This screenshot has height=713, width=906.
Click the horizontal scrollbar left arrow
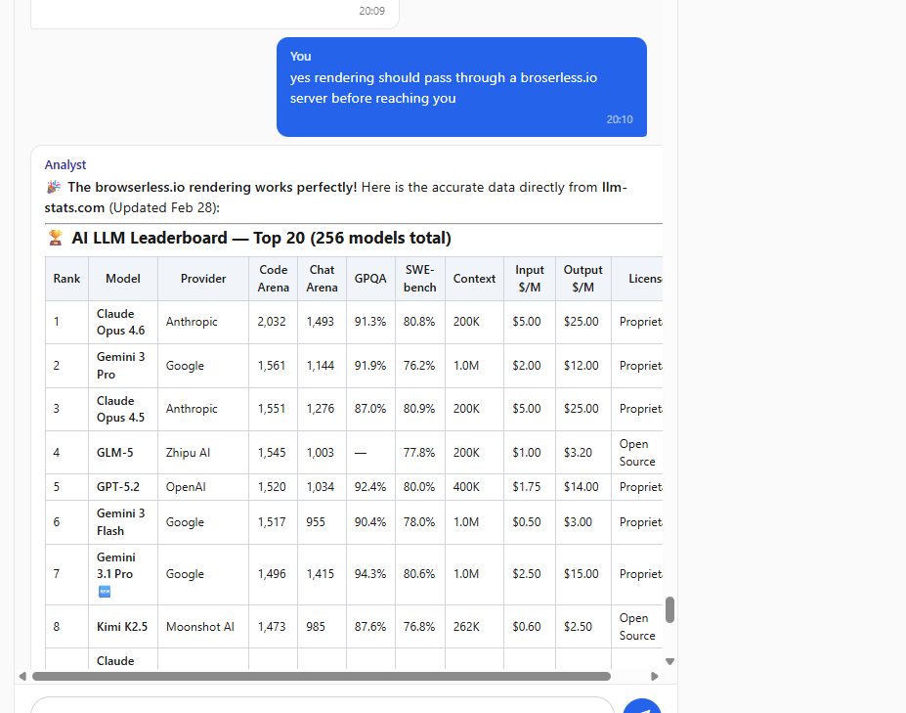coord(22,677)
